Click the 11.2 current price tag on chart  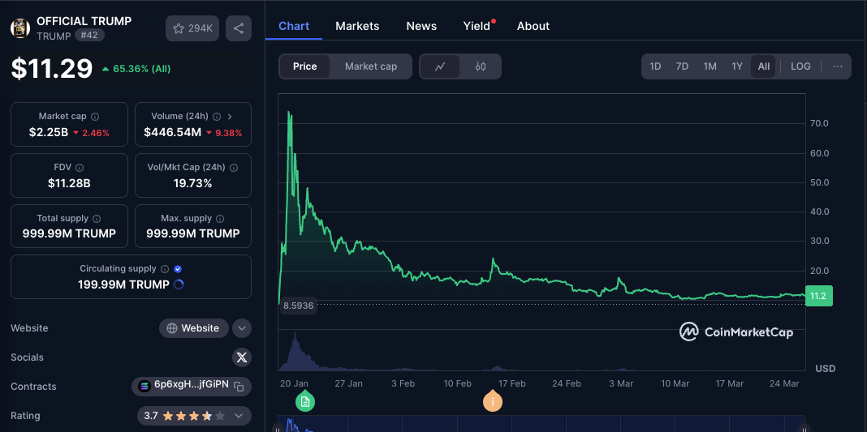(x=818, y=297)
